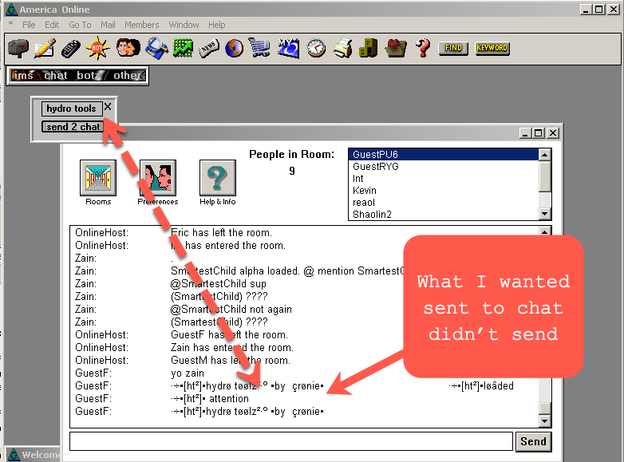Click chat log scroll down arrow
The width and height of the screenshot is (624, 462).
[545, 421]
